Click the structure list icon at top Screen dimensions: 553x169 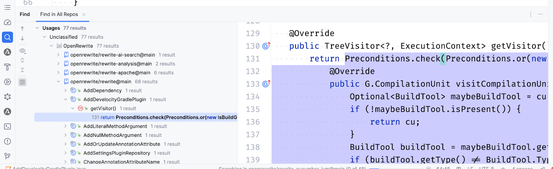pyautogui.click(x=7, y=7)
